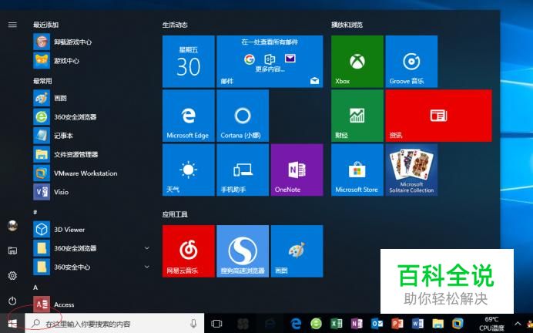The image size is (533, 333).
Task: Open the 手机助手 tile
Action: [243, 170]
